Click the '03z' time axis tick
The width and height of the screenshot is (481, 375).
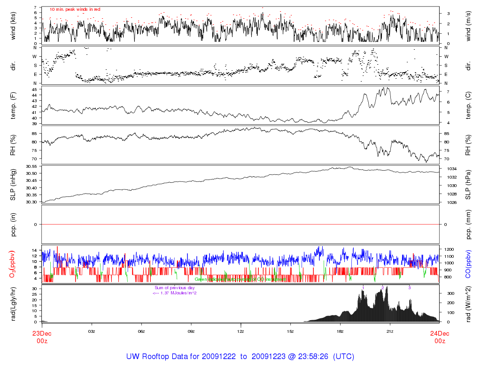coord(92,331)
